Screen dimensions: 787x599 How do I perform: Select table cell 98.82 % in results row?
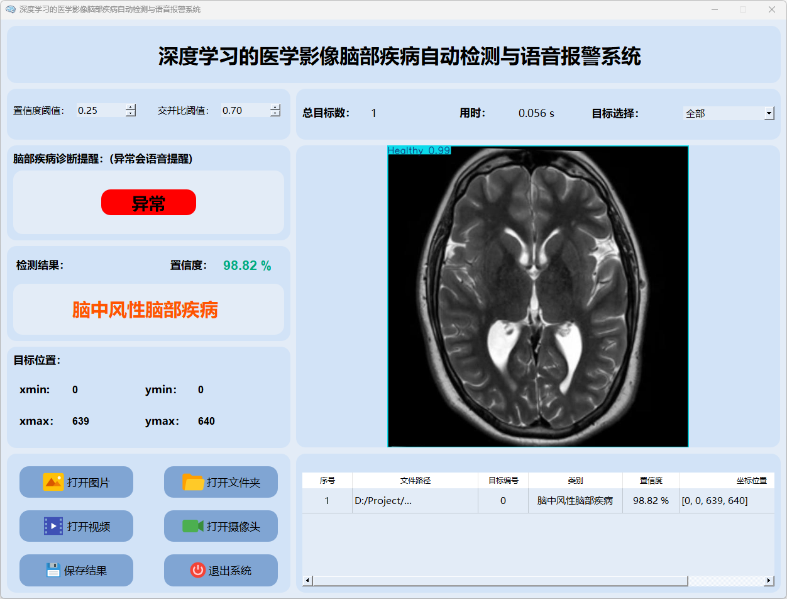click(x=651, y=501)
